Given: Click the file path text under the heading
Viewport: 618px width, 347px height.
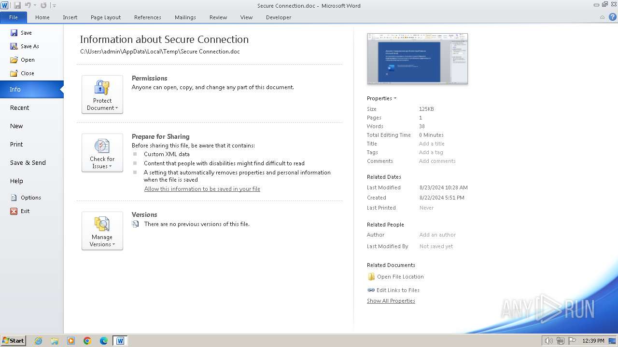Looking at the screenshot, I should point(160,52).
